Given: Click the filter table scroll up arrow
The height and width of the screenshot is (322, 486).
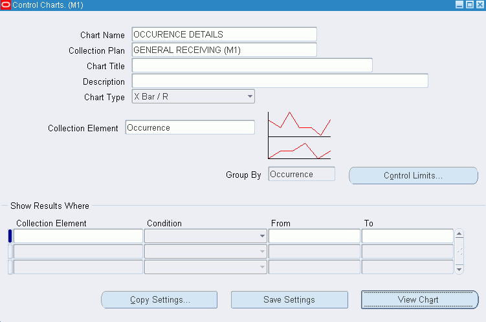Looking at the screenshot, I should pos(459,233).
